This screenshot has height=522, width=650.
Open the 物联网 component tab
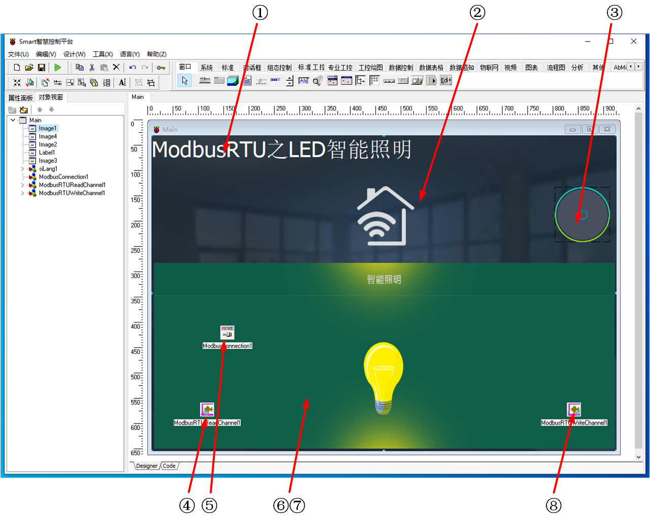489,67
